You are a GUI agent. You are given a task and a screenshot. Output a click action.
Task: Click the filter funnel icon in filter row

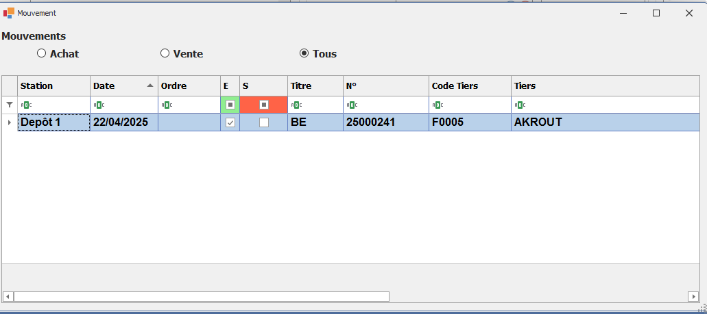tap(9, 105)
